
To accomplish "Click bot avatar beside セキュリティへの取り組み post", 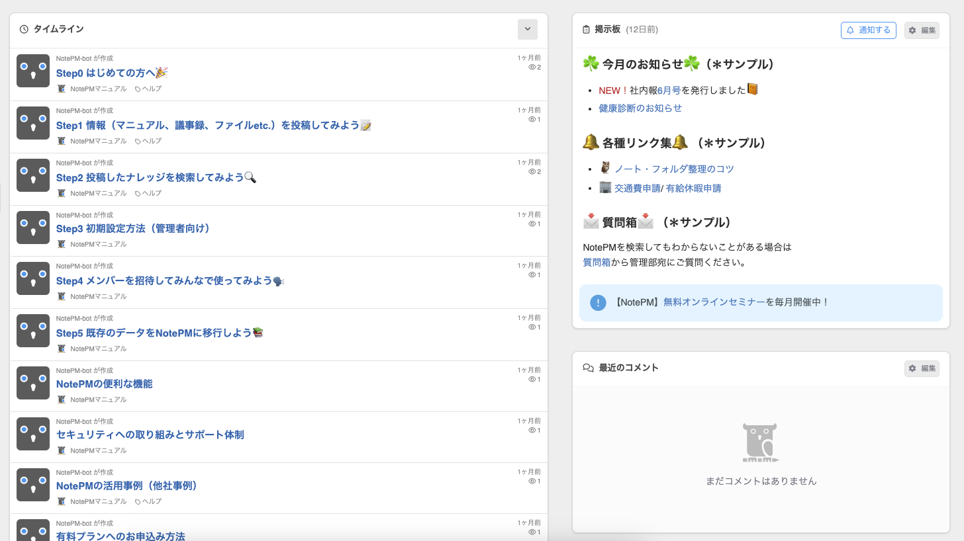I will click(x=33, y=434).
